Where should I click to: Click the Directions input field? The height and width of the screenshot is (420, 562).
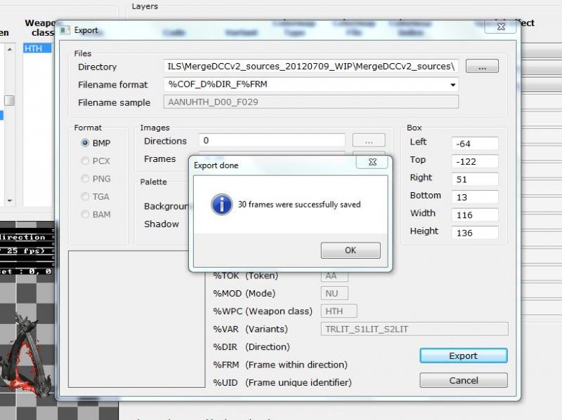coord(272,140)
